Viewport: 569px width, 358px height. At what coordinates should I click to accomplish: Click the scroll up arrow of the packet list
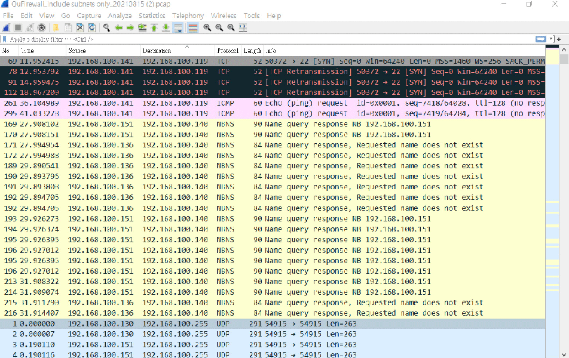tap(564, 50)
